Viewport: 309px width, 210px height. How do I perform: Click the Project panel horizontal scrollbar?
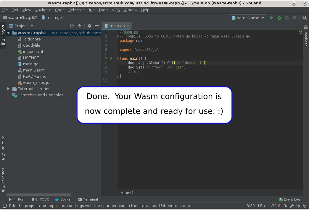(39, 195)
